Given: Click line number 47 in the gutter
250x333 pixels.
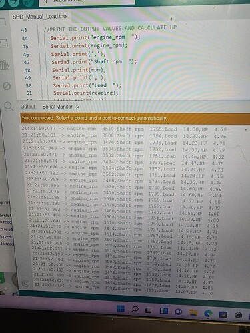Looking at the screenshot, I should pos(27,62).
